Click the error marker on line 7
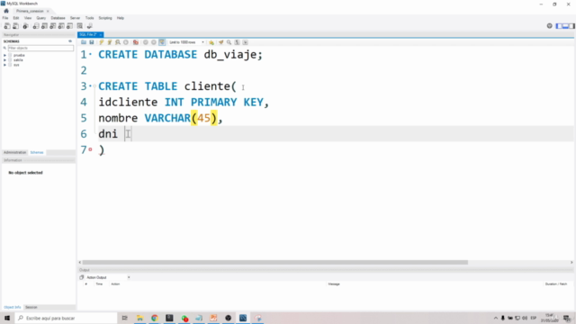576x324 pixels. [x=90, y=149]
